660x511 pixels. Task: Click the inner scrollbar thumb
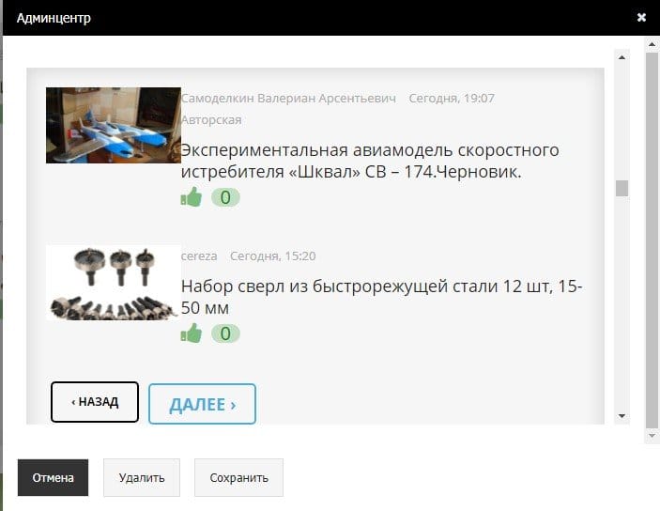click(622, 188)
